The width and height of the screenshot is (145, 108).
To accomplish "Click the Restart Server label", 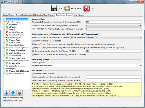I will tap(76, 8).
